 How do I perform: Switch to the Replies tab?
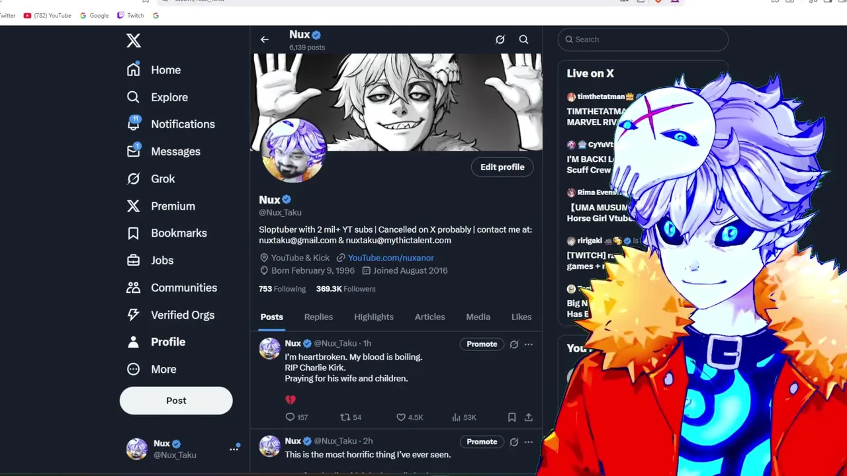pos(318,317)
